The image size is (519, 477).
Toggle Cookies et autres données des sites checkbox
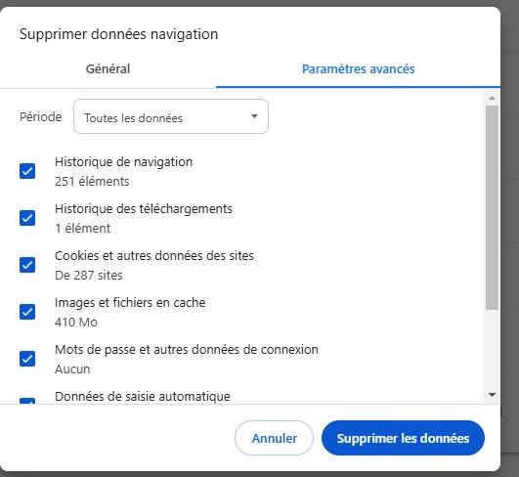pos(27,265)
